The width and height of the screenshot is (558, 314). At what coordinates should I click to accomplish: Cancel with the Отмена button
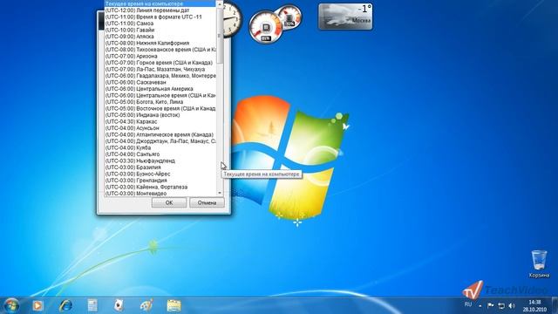click(x=207, y=202)
